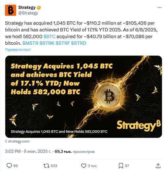The height and width of the screenshot is (172, 165).
Task: Click the gold verified badge
Action: point(39,8)
